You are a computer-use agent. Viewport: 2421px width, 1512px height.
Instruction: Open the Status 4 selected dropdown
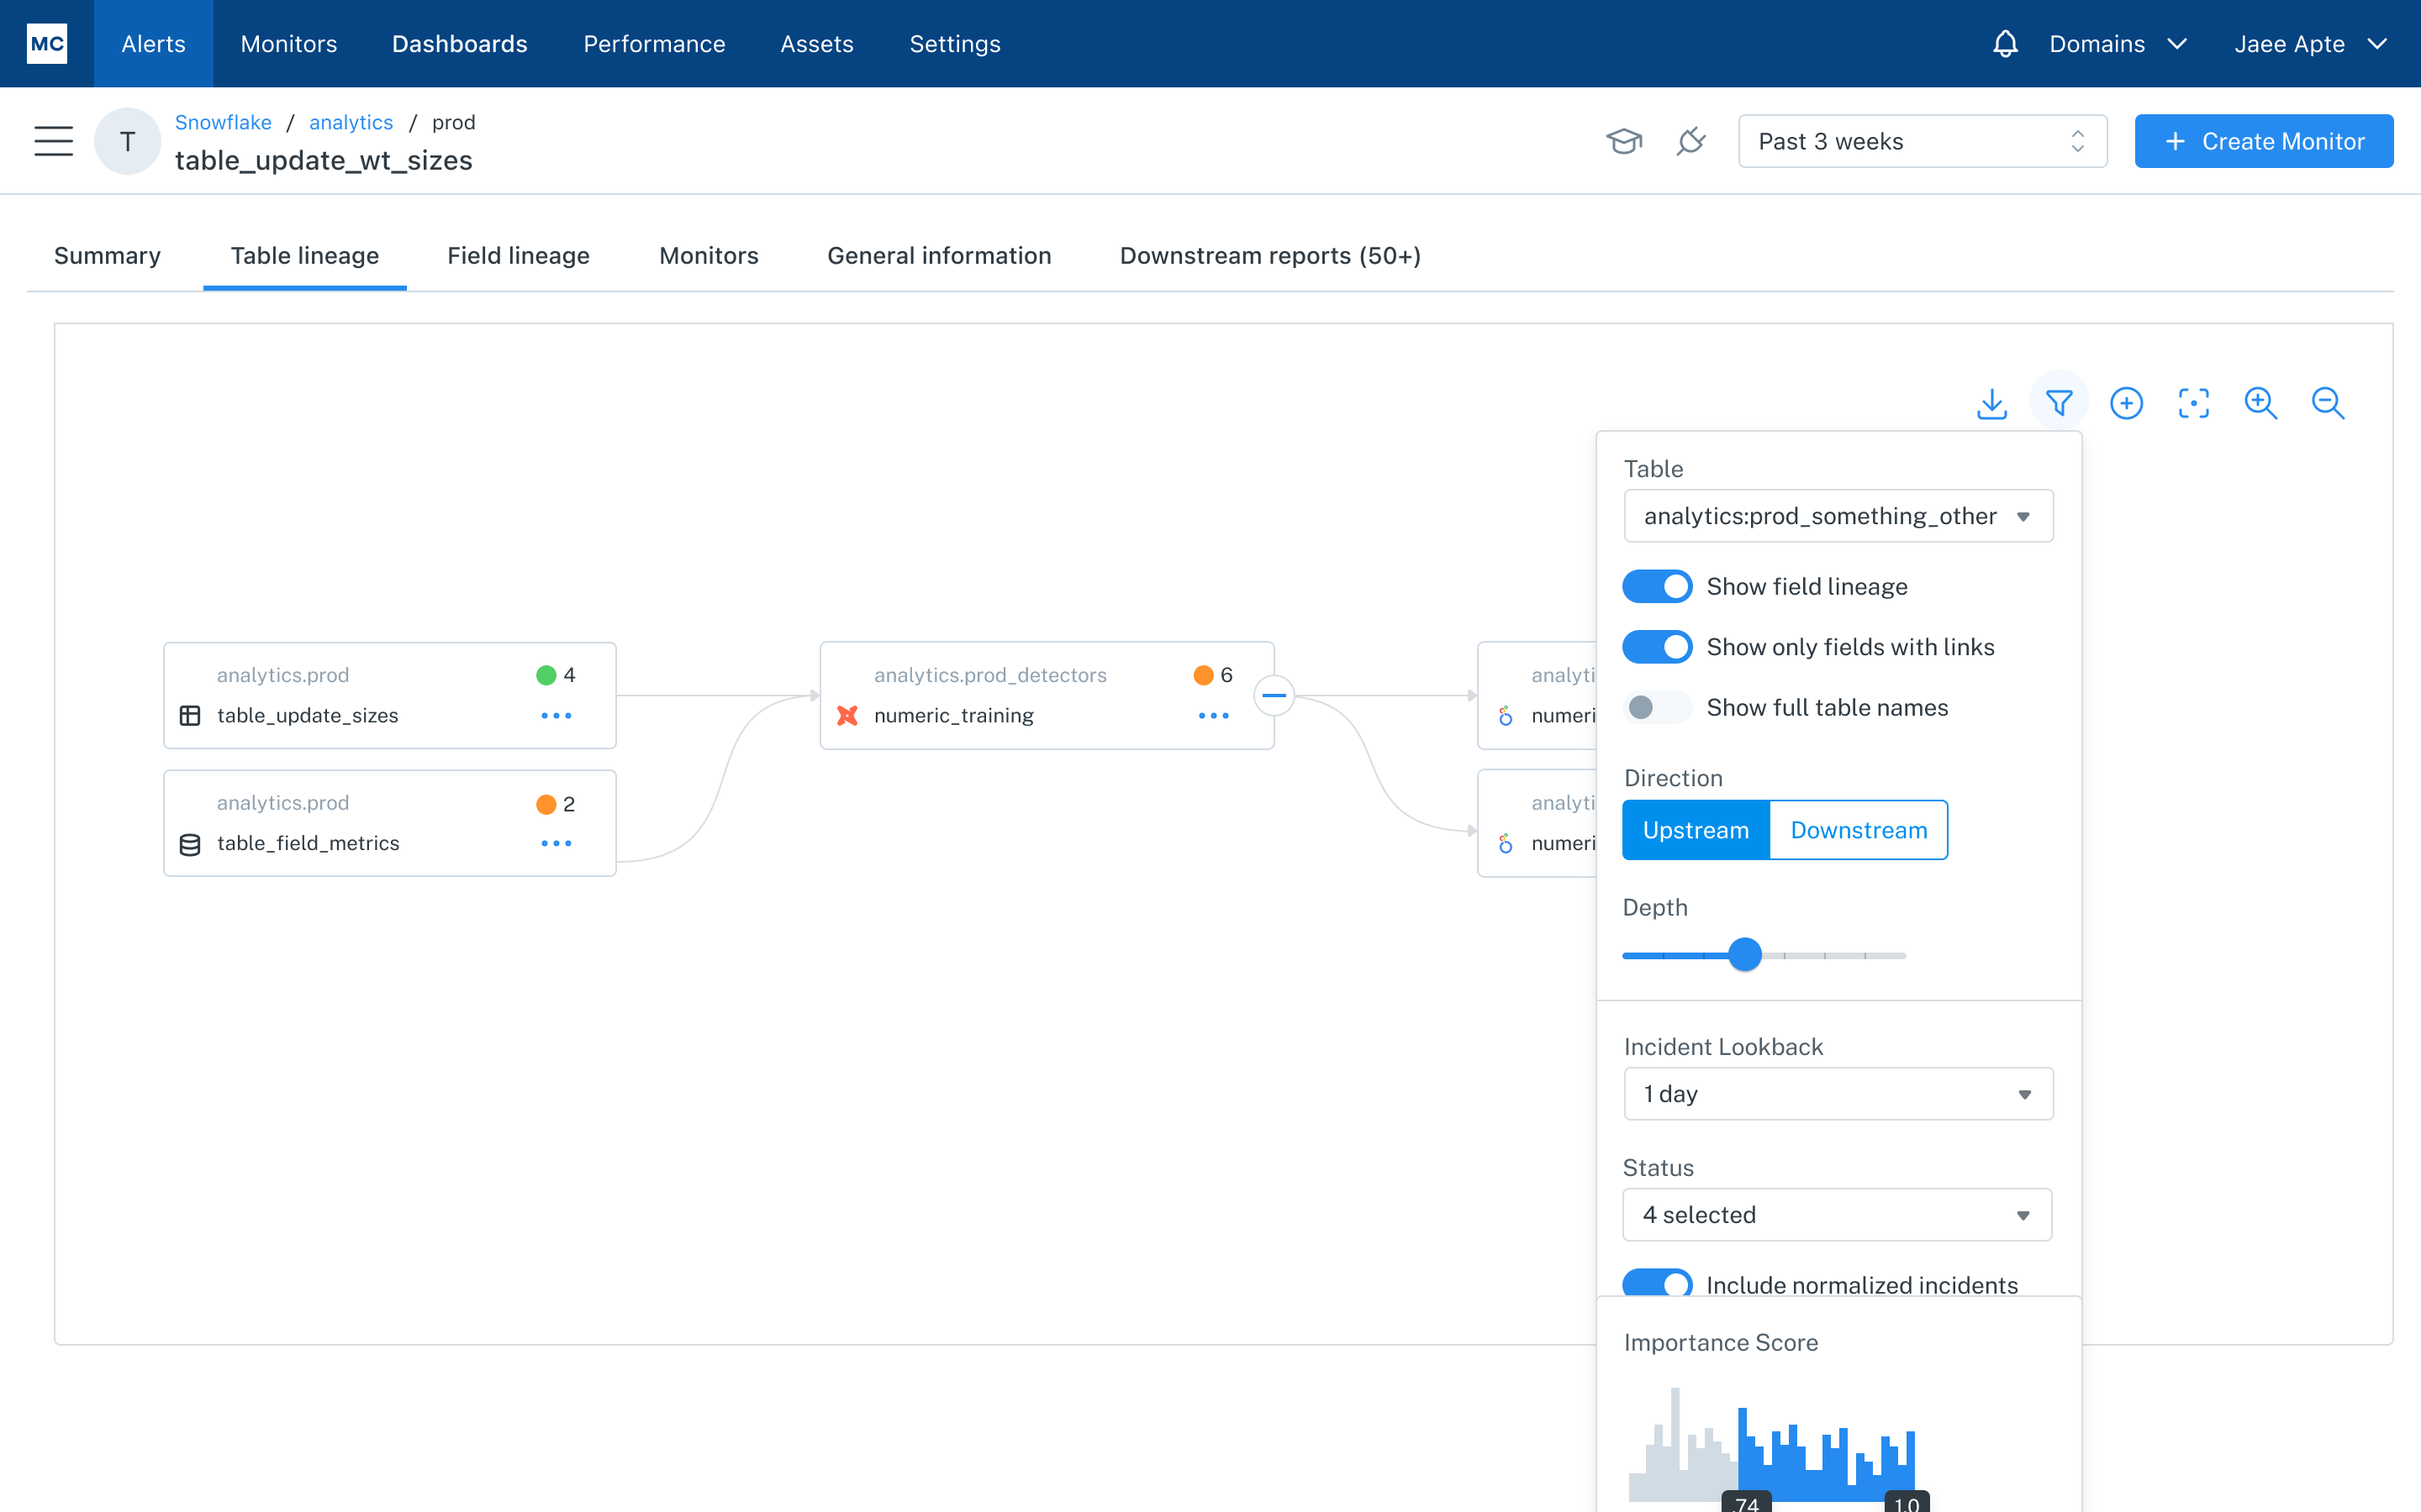coord(1838,1215)
